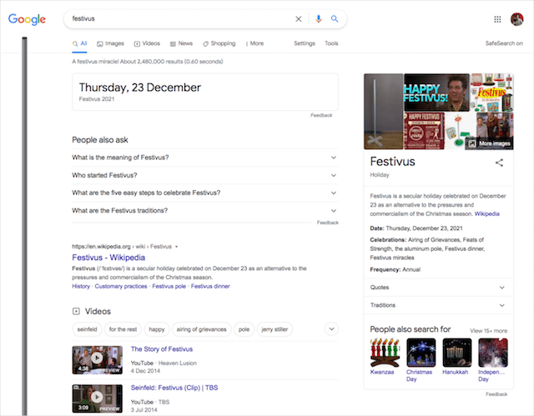Viewport: 534px width, 416px height.
Task: Select the pole filter chip
Action: click(x=244, y=329)
